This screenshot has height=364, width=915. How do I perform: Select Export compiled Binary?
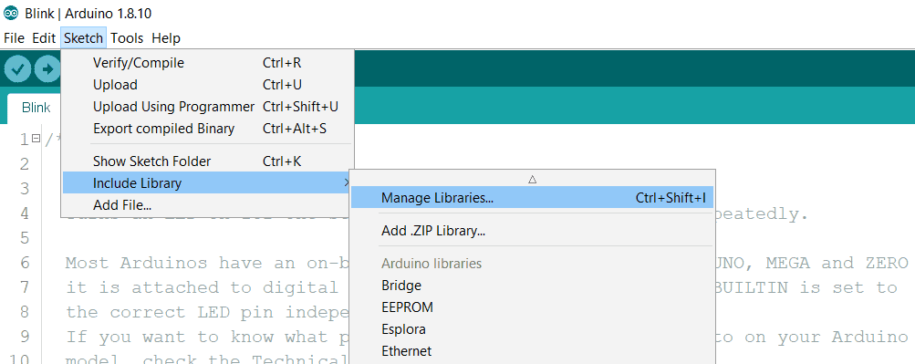208,129
